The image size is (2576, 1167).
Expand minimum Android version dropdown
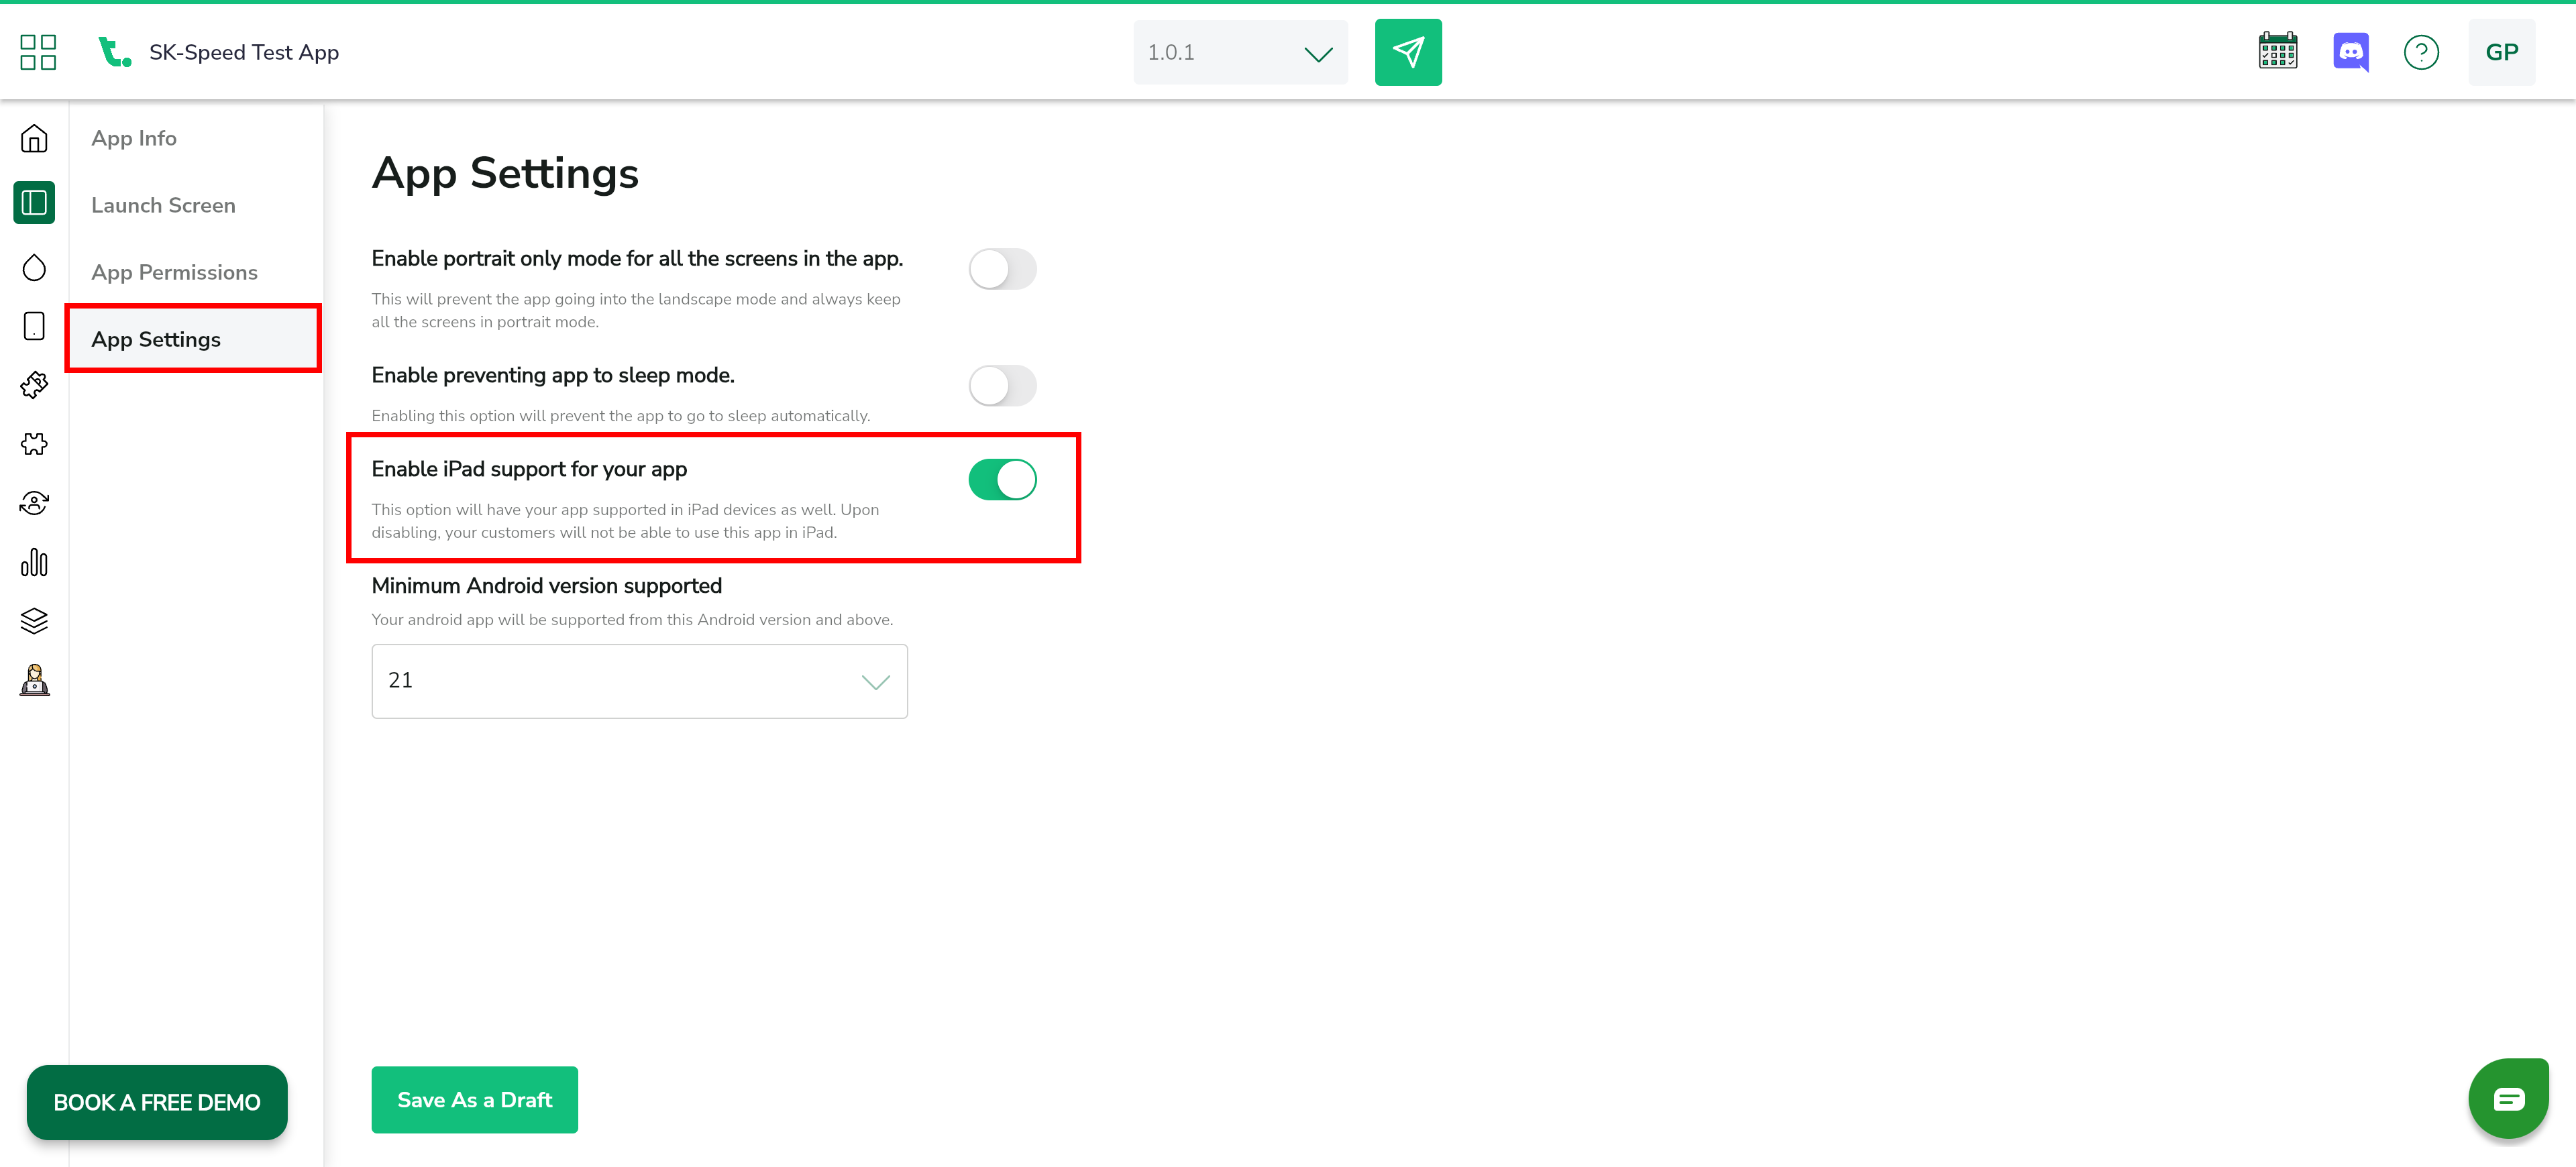coord(639,681)
